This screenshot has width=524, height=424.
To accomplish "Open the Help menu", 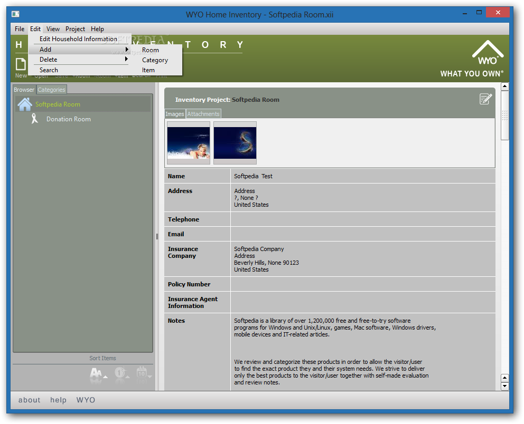I will (x=97, y=28).
